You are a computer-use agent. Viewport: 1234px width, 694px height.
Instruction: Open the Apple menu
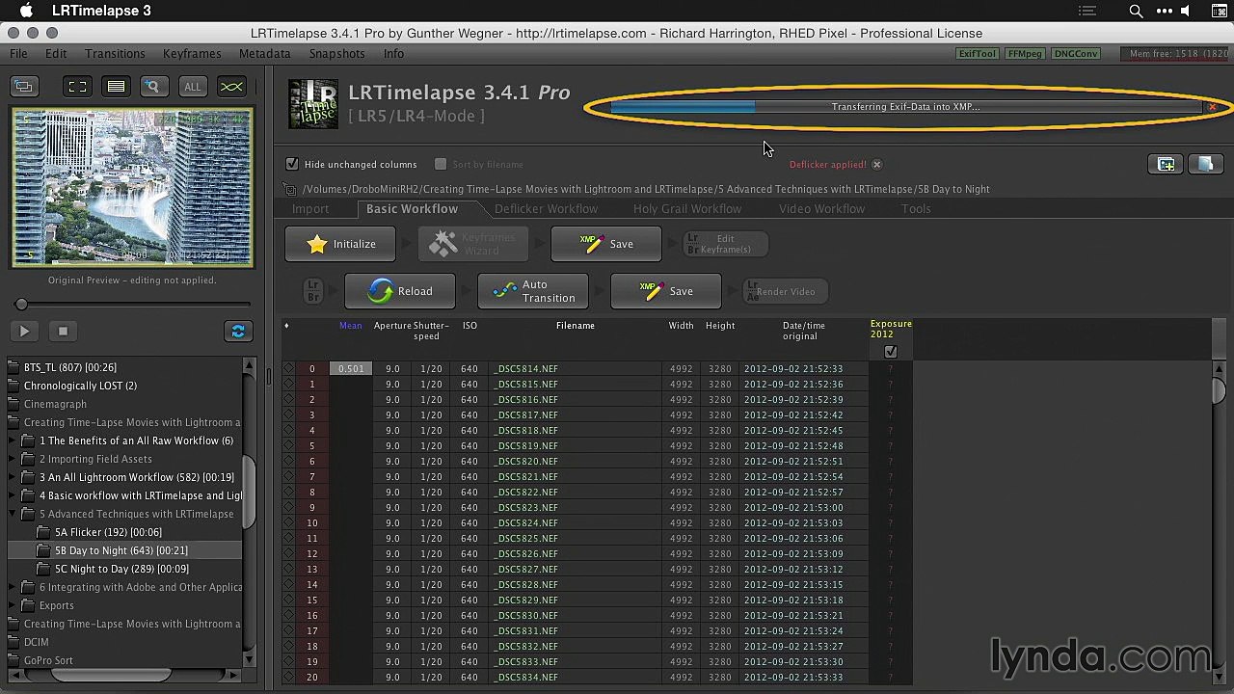(x=27, y=11)
